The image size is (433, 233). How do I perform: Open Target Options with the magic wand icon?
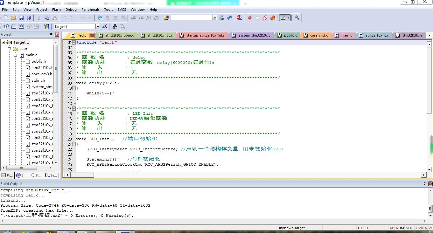click(x=105, y=27)
